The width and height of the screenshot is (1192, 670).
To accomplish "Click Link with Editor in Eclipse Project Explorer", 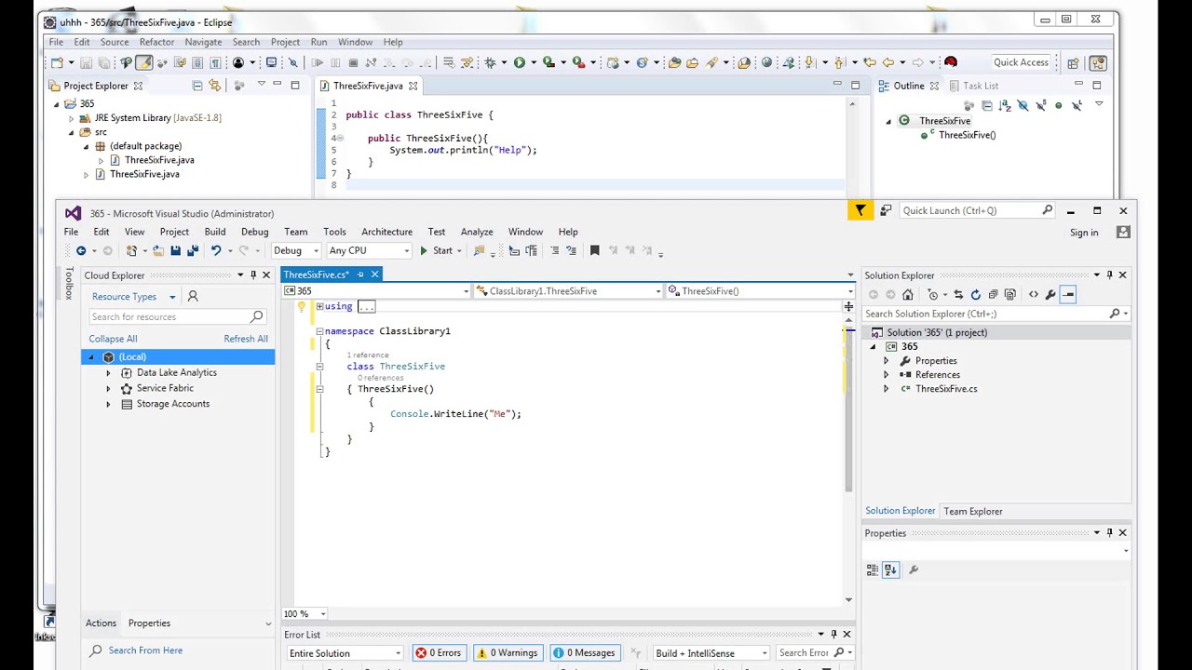I will tap(214, 86).
